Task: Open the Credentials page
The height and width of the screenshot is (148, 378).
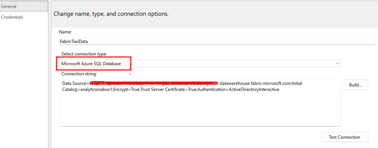Action: (12, 17)
